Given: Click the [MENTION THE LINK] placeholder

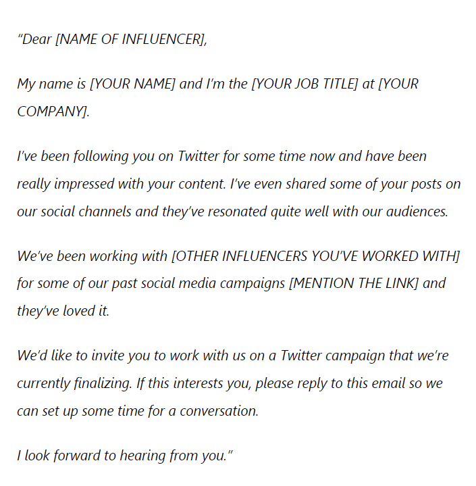Looking at the screenshot, I should (x=353, y=283).
